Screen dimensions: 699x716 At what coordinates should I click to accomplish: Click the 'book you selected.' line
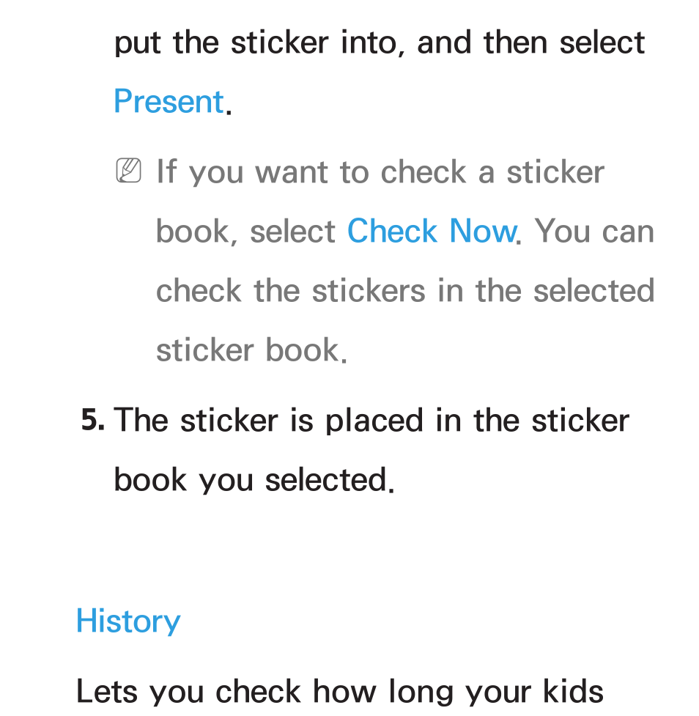pyautogui.click(x=254, y=480)
